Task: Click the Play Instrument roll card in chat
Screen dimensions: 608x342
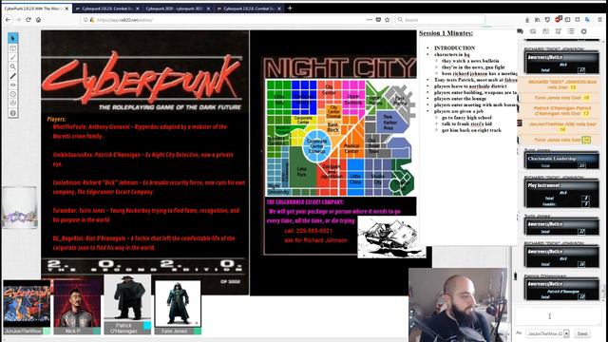Action: pyautogui.click(x=561, y=194)
